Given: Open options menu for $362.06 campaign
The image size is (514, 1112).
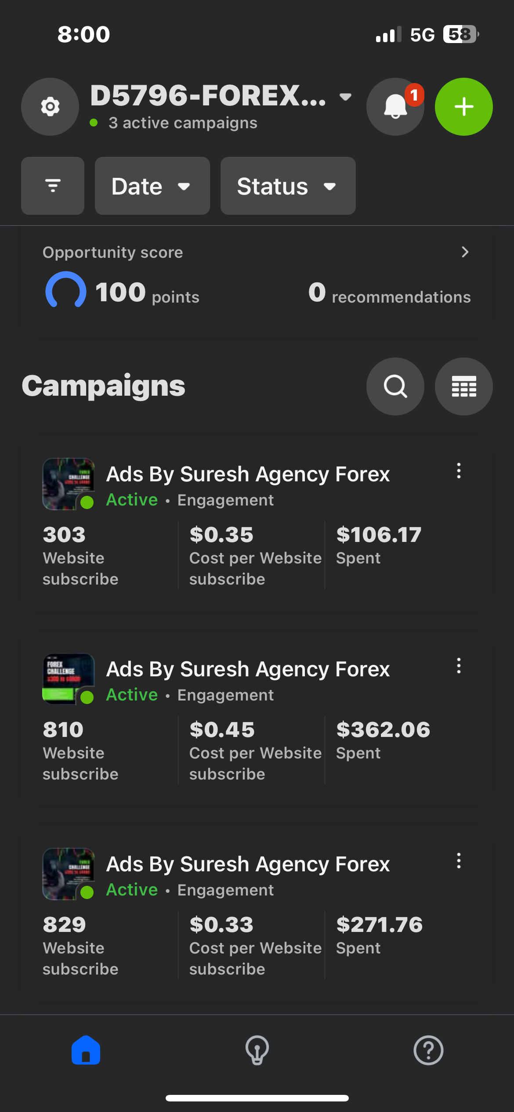Looking at the screenshot, I should (459, 666).
